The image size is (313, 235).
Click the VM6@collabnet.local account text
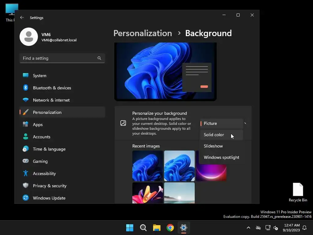[x=59, y=40]
